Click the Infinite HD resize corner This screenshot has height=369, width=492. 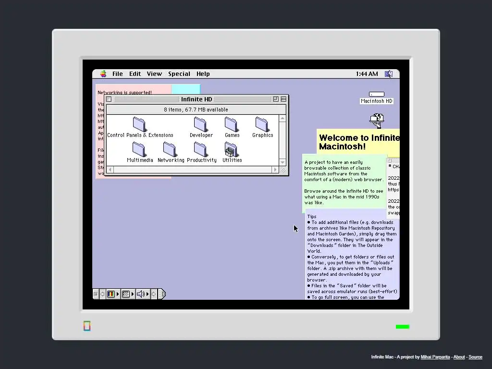pyautogui.click(x=283, y=170)
